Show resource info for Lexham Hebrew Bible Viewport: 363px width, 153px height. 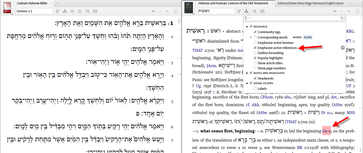click(176, 11)
